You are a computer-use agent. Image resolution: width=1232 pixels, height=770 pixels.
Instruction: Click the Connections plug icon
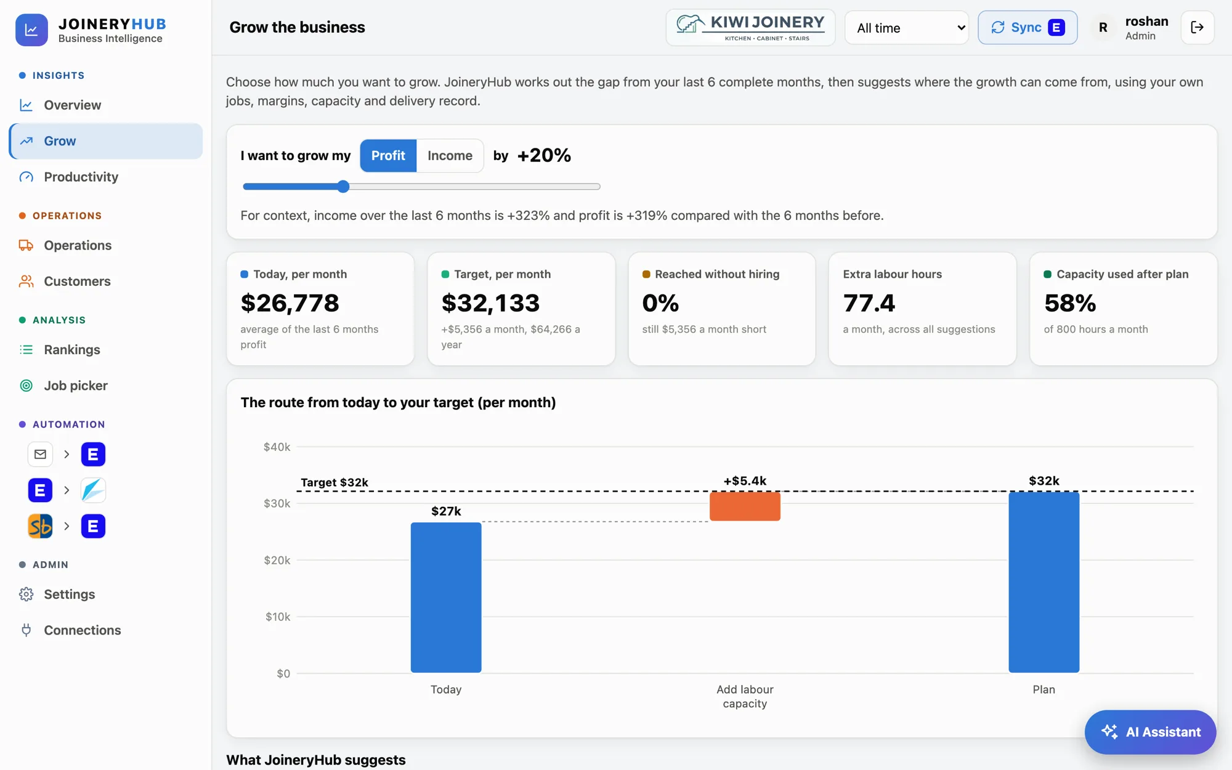[26, 630]
